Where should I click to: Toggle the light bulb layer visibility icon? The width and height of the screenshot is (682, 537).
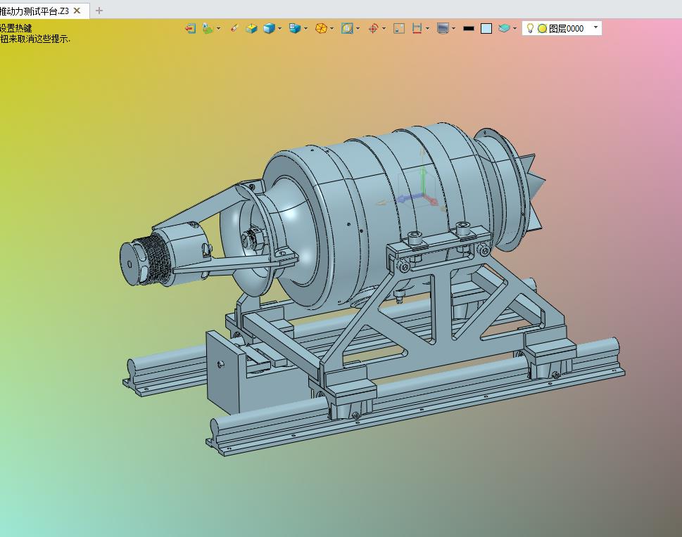[530, 29]
